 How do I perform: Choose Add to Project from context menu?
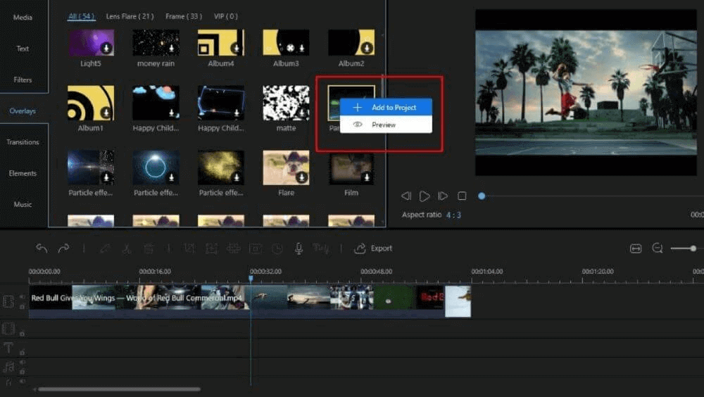pyautogui.click(x=393, y=108)
